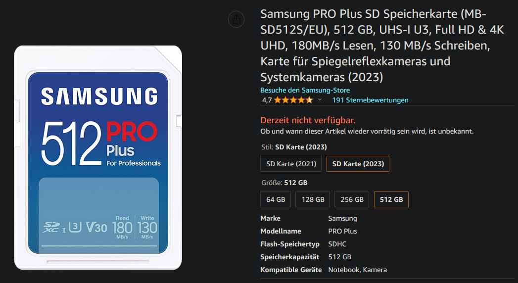Click the share icon button

click(x=236, y=19)
